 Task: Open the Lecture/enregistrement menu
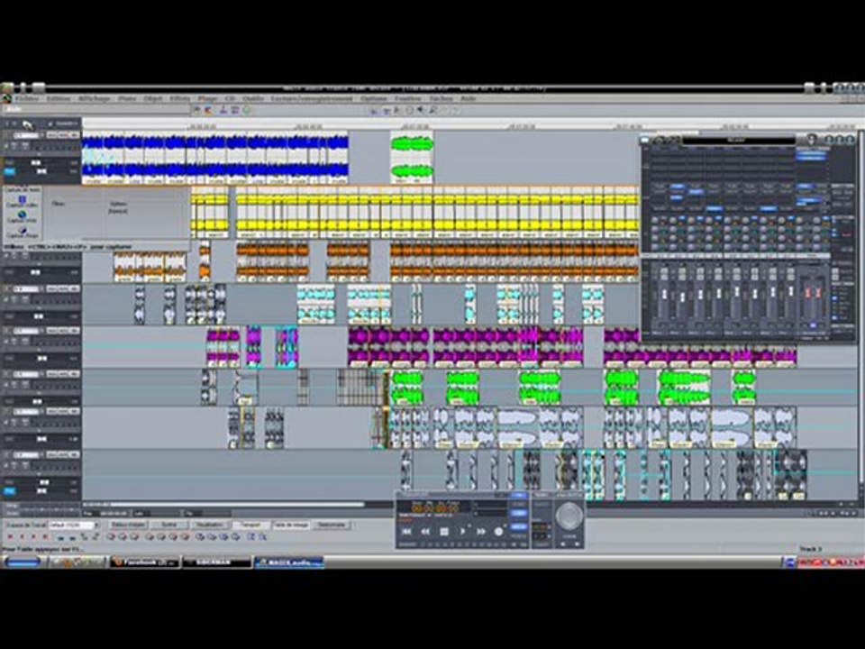(x=312, y=99)
